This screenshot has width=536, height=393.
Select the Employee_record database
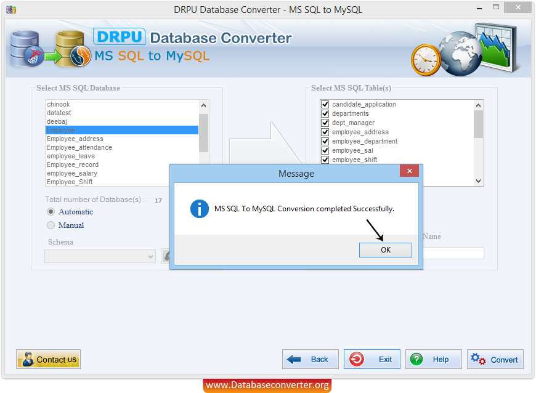coord(122,164)
